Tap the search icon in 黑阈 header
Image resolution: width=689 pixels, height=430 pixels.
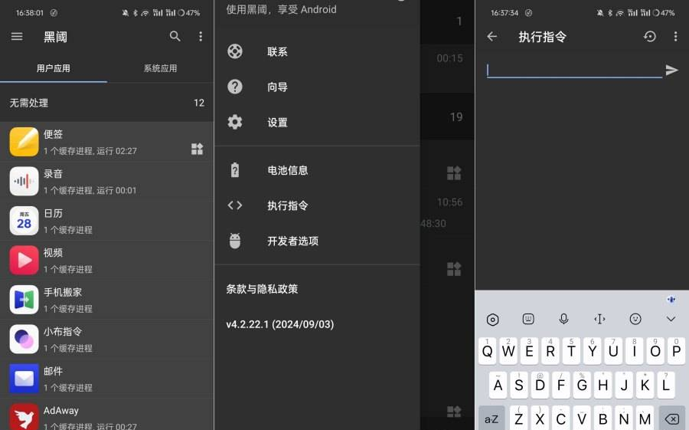tap(175, 37)
